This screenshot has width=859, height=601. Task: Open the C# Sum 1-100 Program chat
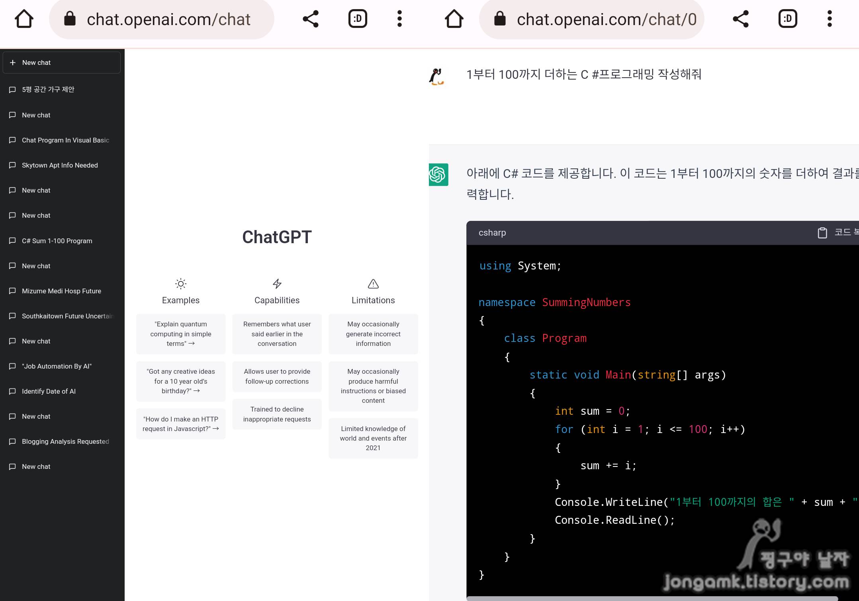tap(57, 241)
